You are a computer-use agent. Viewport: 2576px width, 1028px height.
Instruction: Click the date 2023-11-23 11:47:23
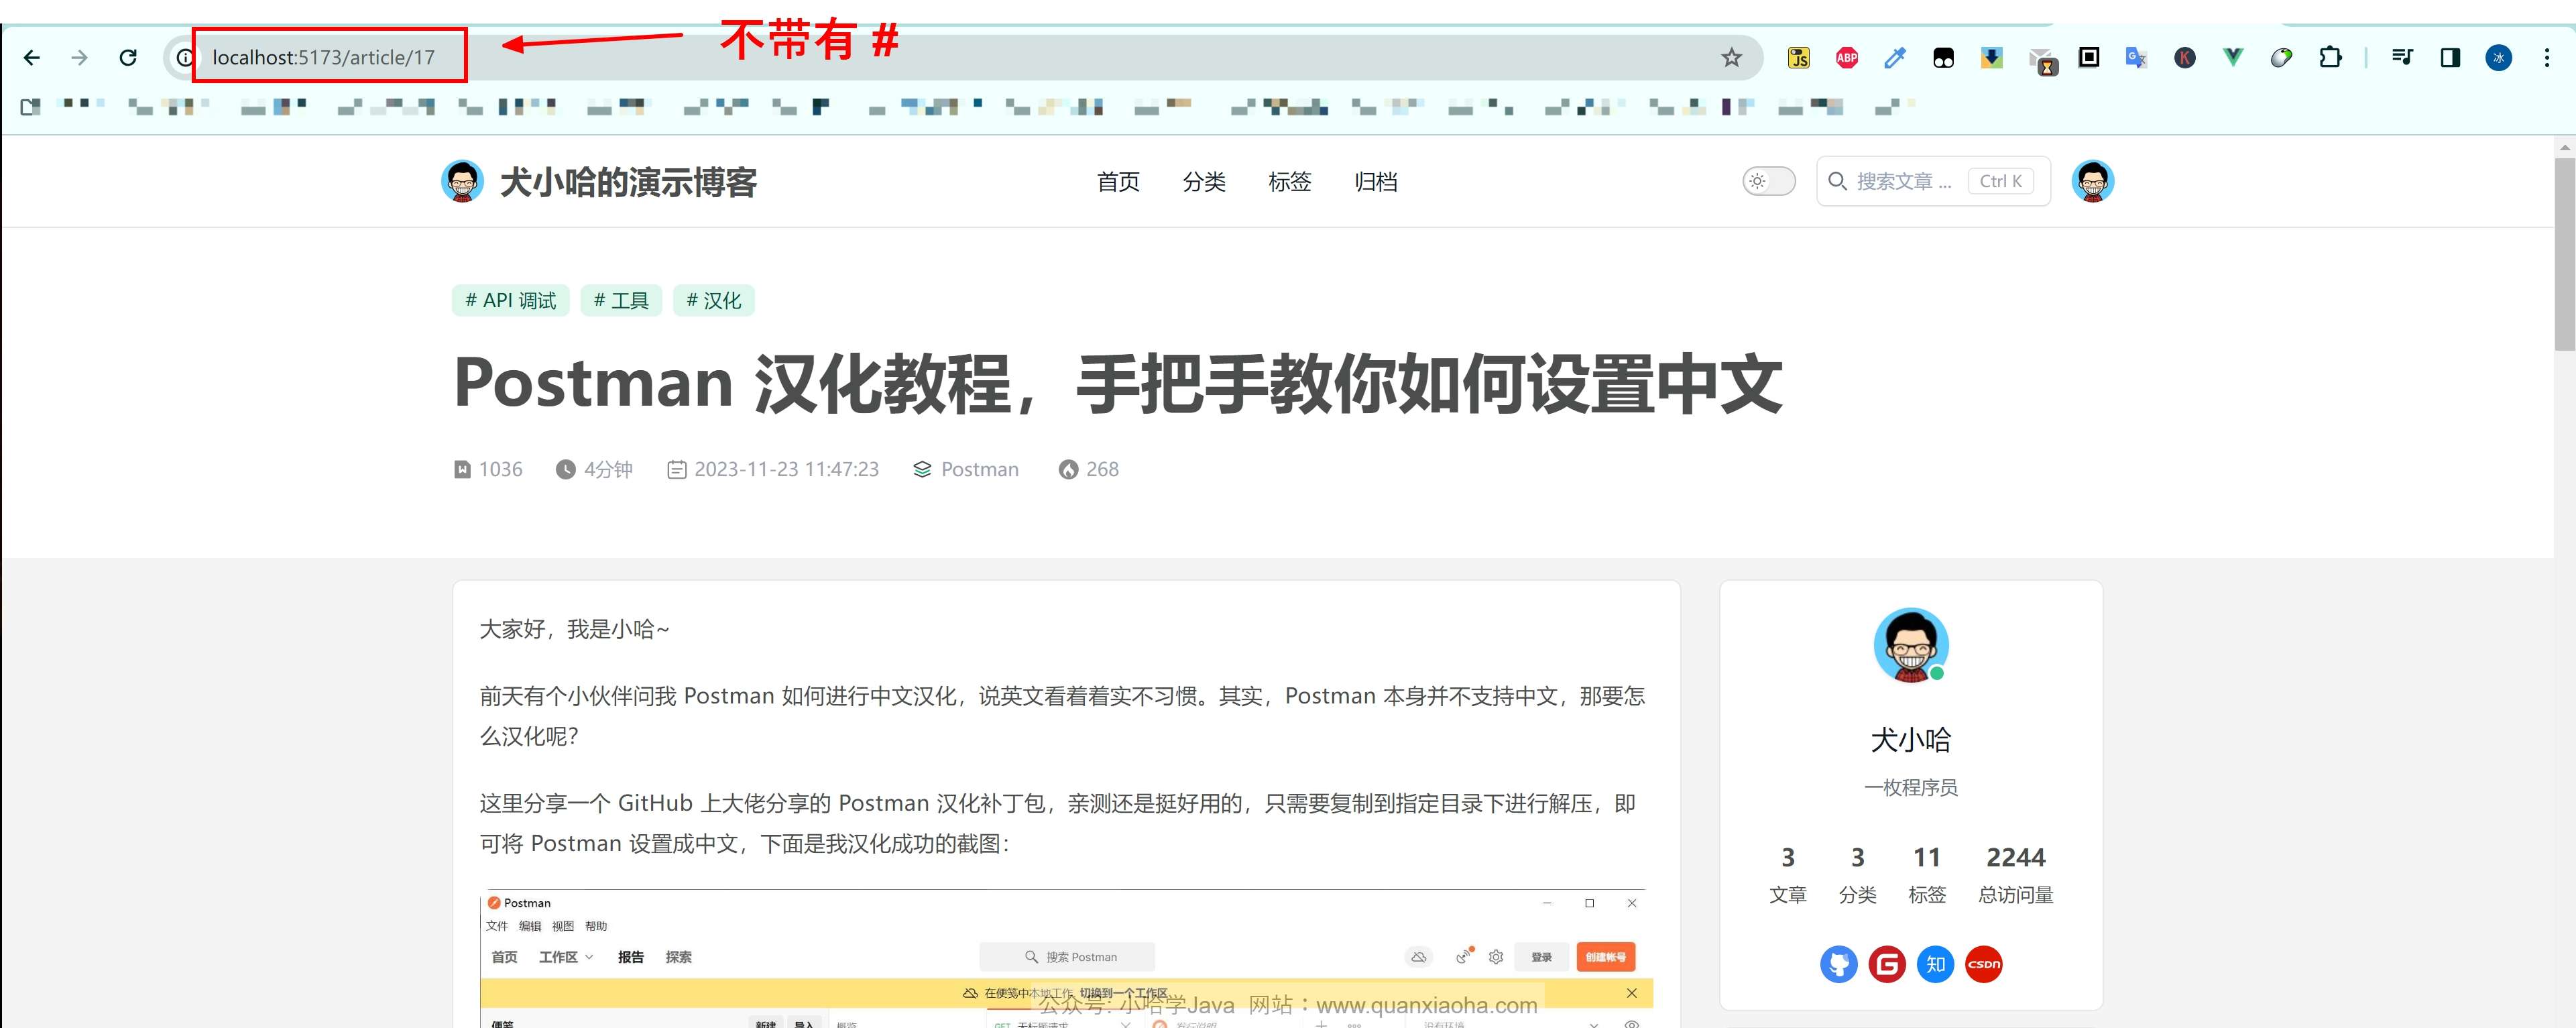pyautogui.click(x=787, y=469)
